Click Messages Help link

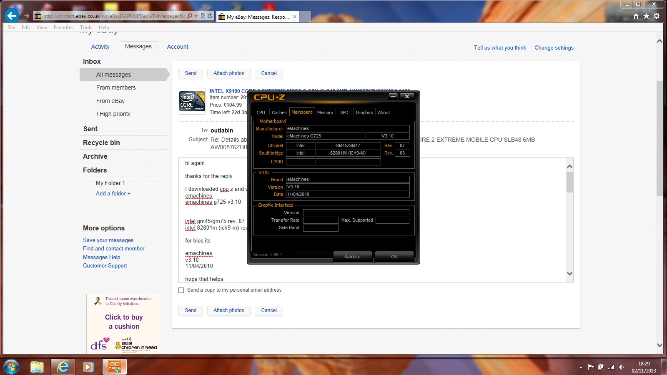[x=102, y=257]
